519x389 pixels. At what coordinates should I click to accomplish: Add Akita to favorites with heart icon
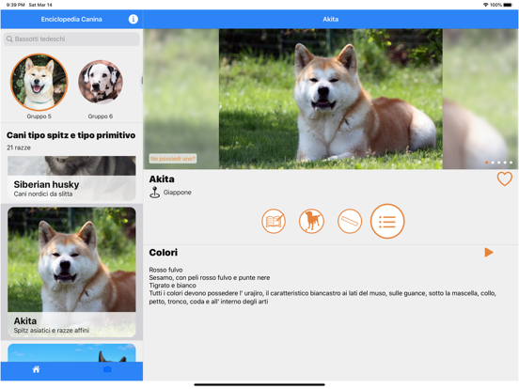tap(505, 179)
